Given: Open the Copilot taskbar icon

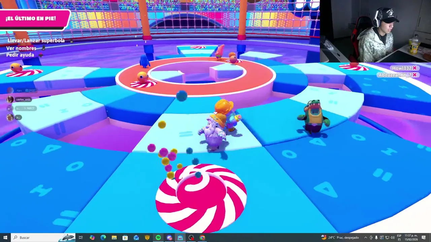Looking at the screenshot, I should pos(92,238).
